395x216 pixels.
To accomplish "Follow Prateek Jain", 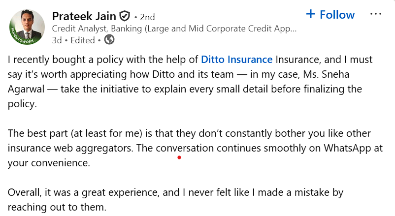I will click(x=330, y=15).
